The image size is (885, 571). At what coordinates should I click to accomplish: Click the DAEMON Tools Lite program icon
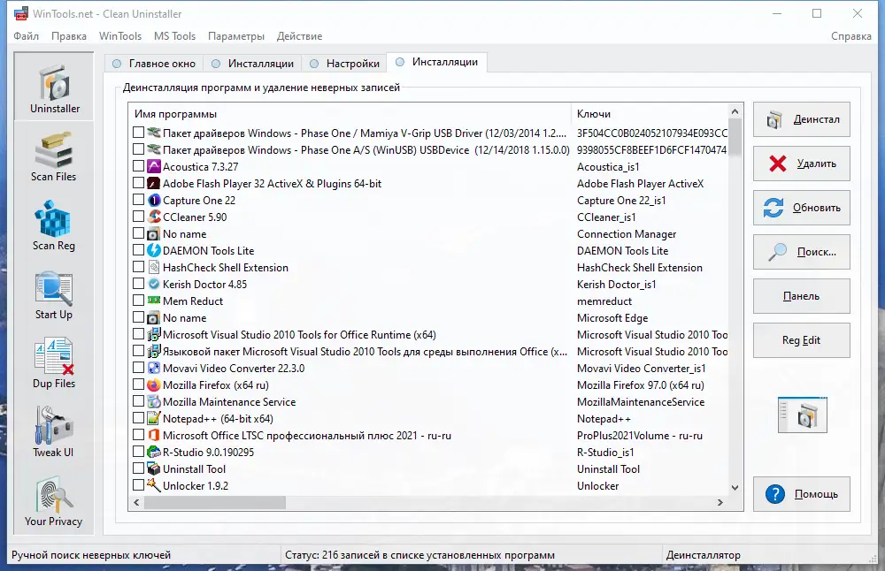click(154, 250)
